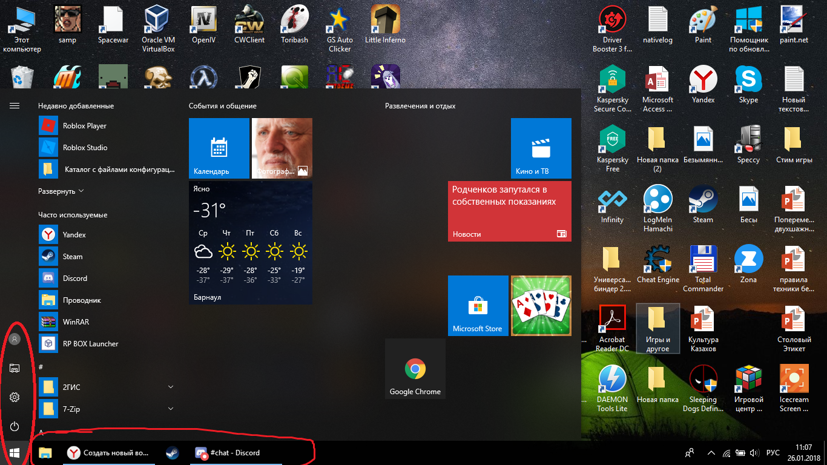827x465 pixels.
Task: Select the Paint desktop shortcut
Action: click(703, 25)
